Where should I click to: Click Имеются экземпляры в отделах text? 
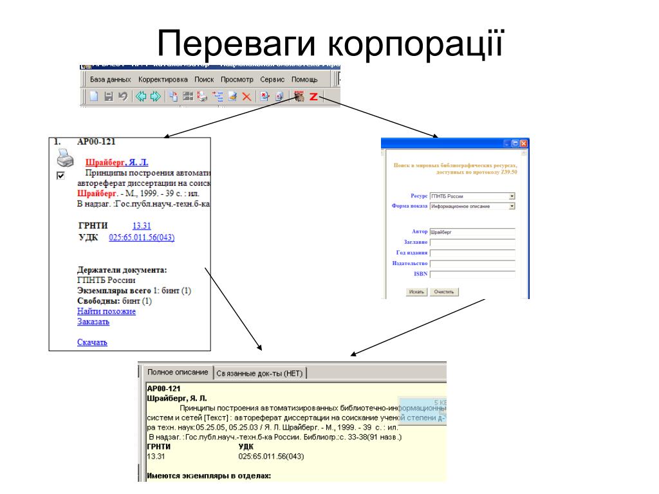tap(209, 476)
